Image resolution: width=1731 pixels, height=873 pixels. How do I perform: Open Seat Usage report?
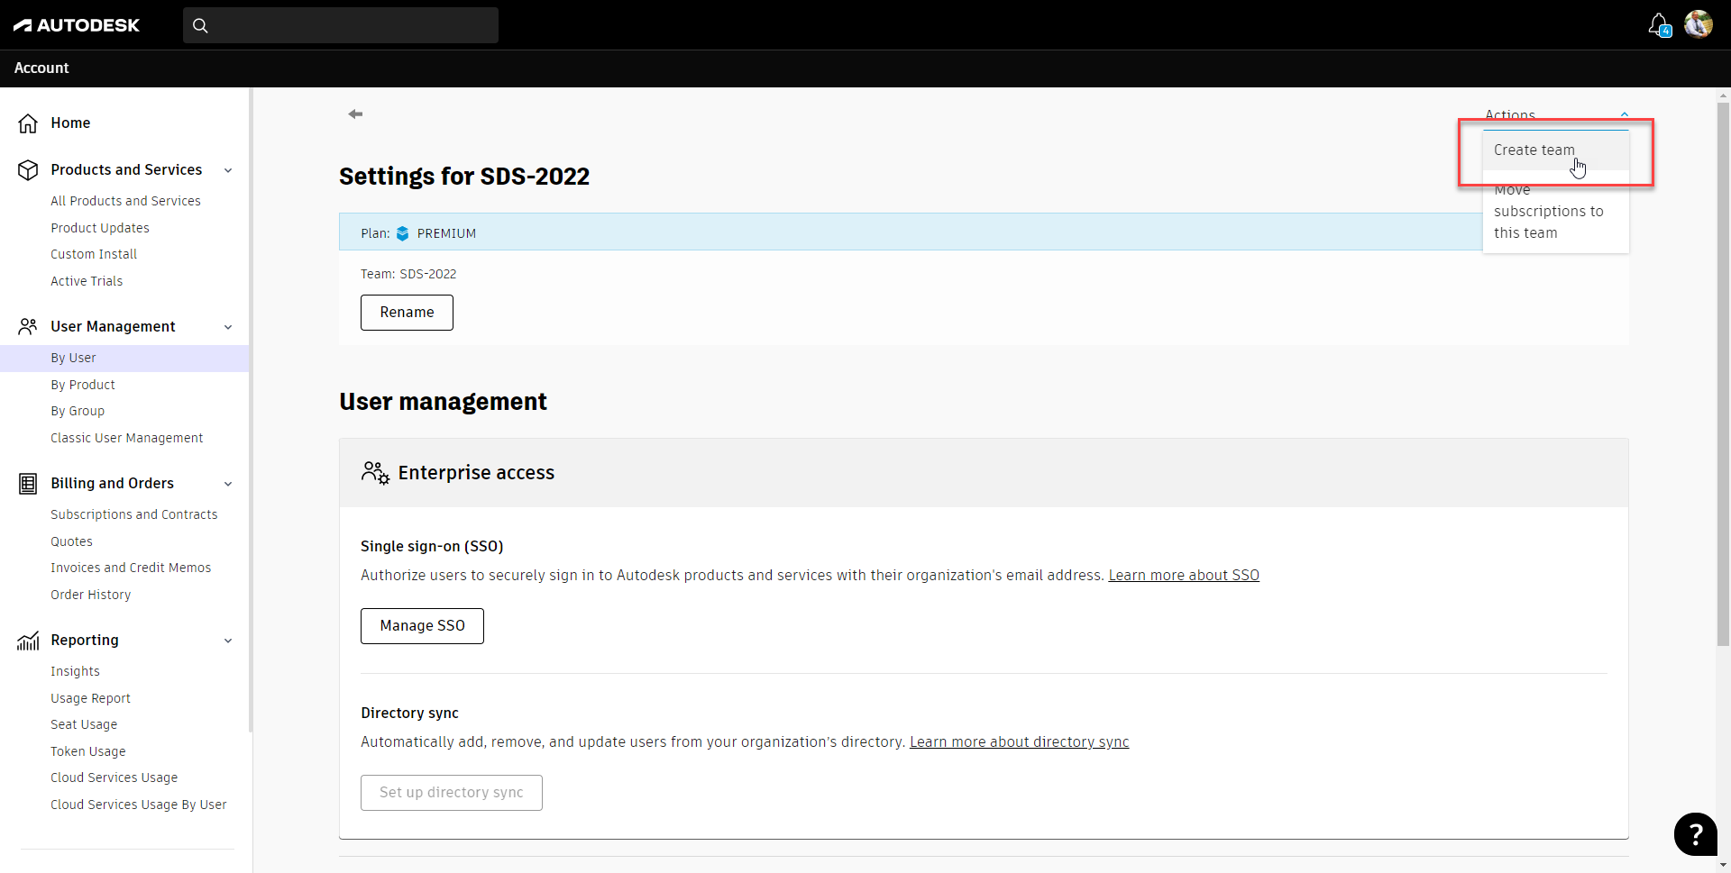pyautogui.click(x=84, y=724)
